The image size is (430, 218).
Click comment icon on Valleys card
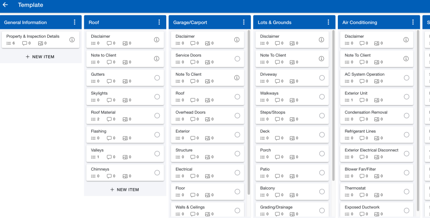coord(109,157)
